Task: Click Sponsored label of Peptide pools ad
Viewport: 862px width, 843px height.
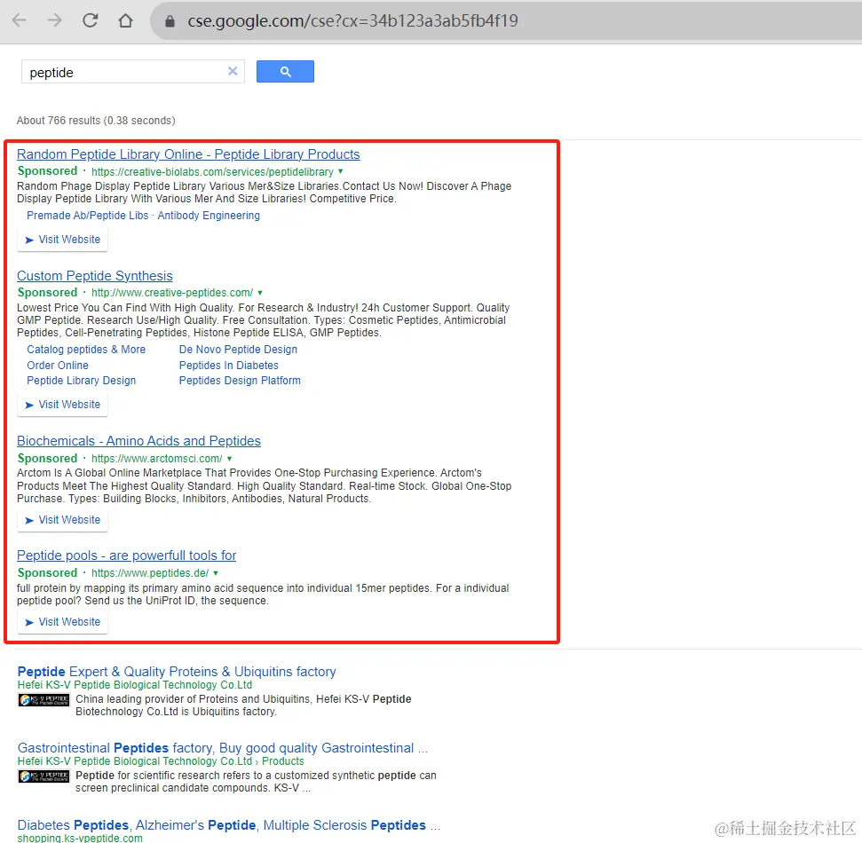Action: (x=47, y=572)
